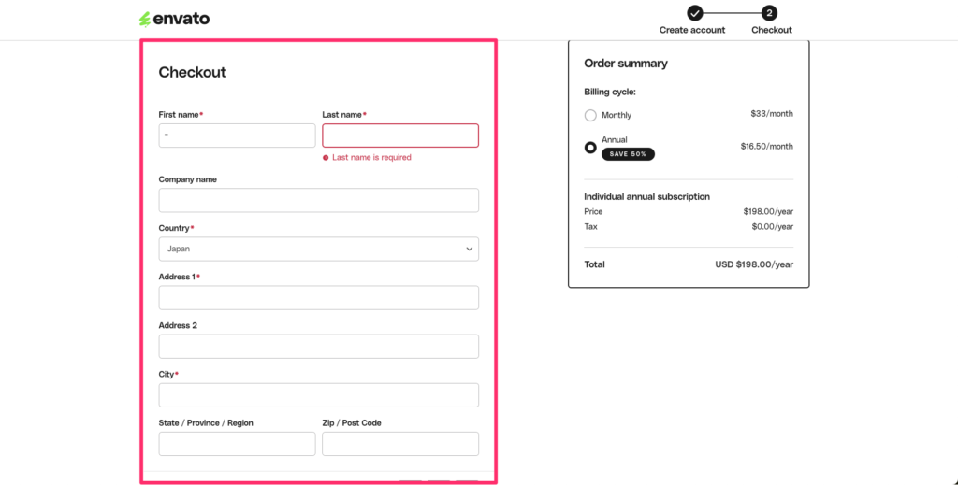This screenshot has height=485, width=958.
Task: Click the Address 2 field
Action: pyautogui.click(x=319, y=347)
